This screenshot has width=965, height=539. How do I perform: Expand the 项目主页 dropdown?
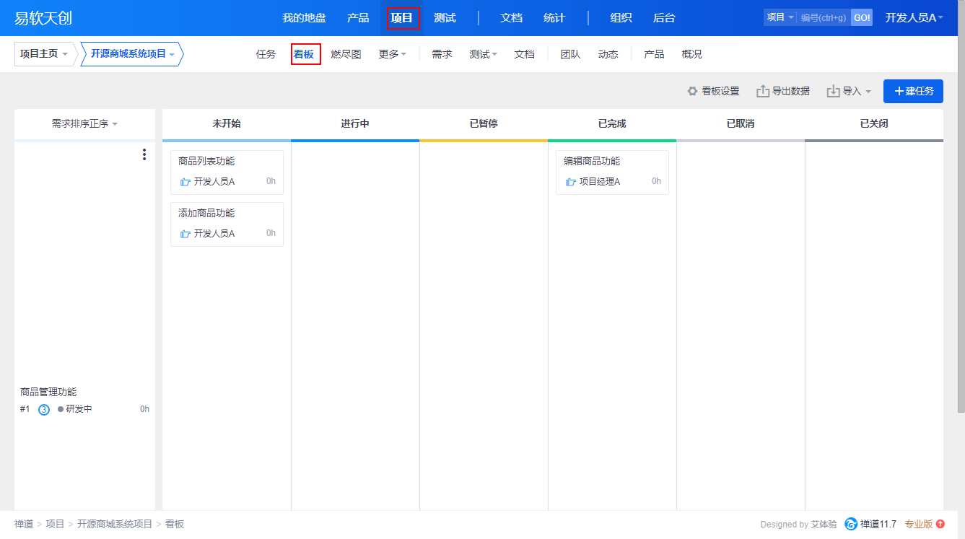point(44,54)
